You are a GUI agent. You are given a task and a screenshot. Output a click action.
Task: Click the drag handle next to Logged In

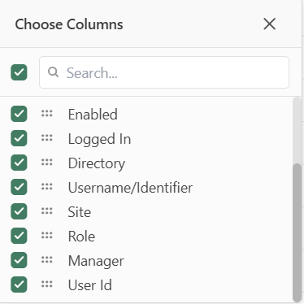tap(47, 138)
